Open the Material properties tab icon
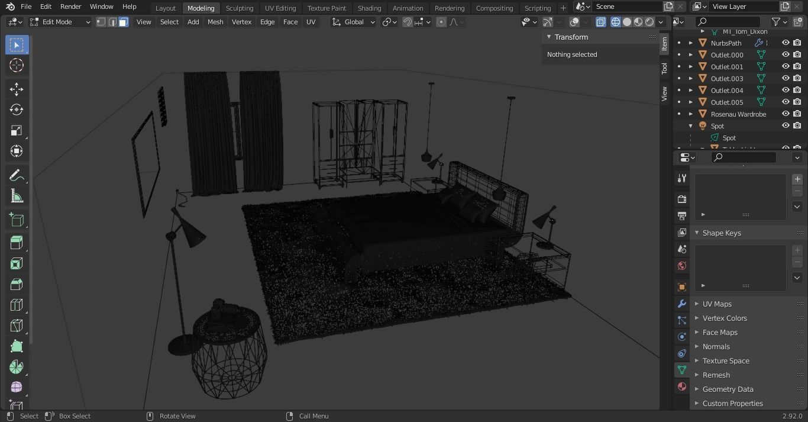 coord(682,386)
